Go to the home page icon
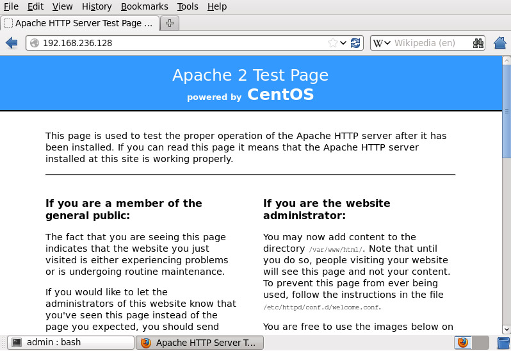Image resolution: width=511 pixels, height=351 pixels. click(500, 43)
